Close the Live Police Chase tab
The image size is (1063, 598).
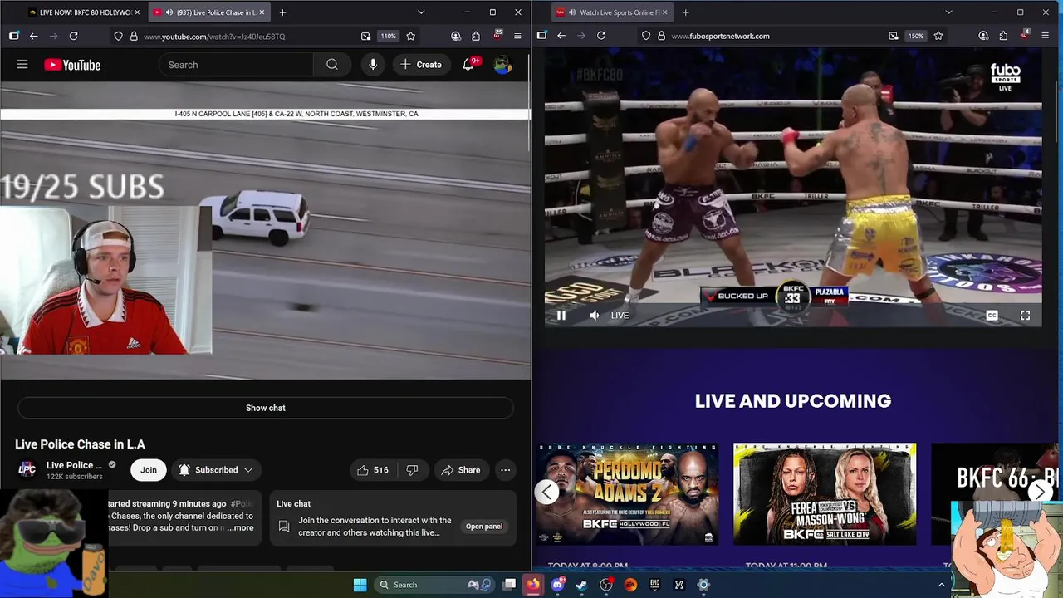(x=262, y=12)
